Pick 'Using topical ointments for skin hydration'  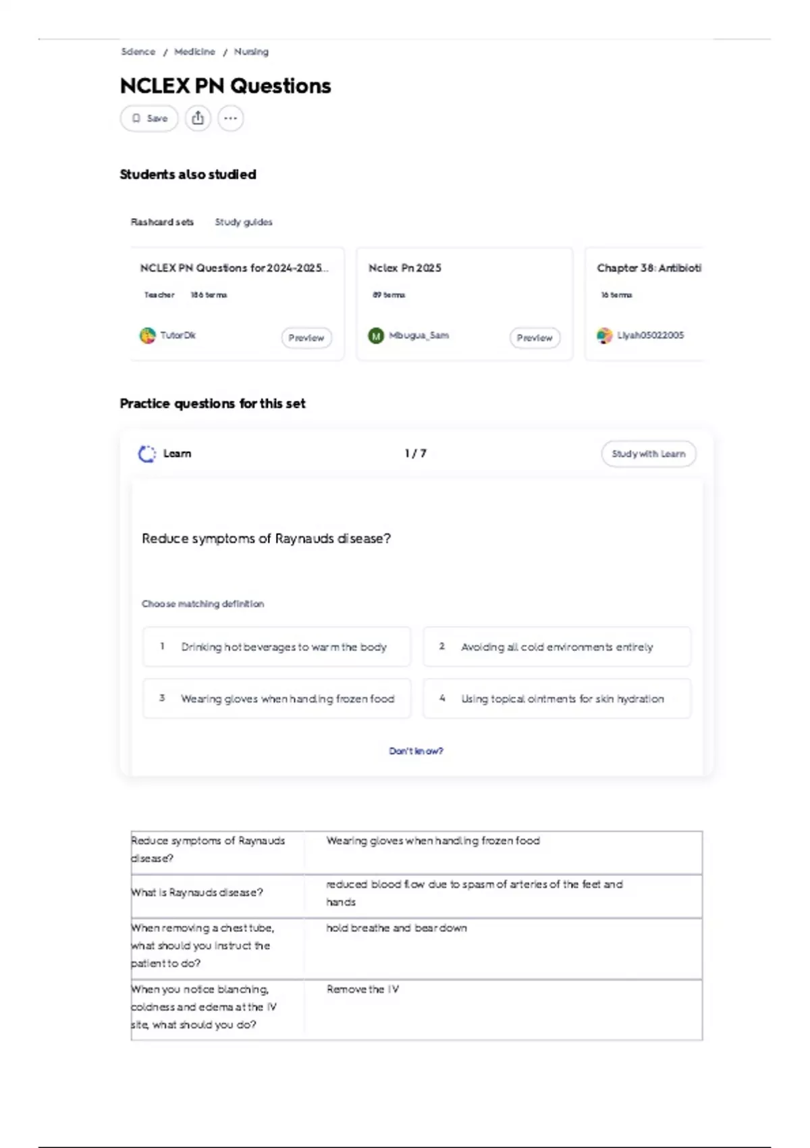coord(557,699)
